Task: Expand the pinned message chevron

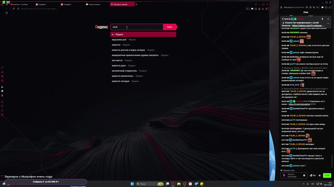Action: tap(328, 24)
